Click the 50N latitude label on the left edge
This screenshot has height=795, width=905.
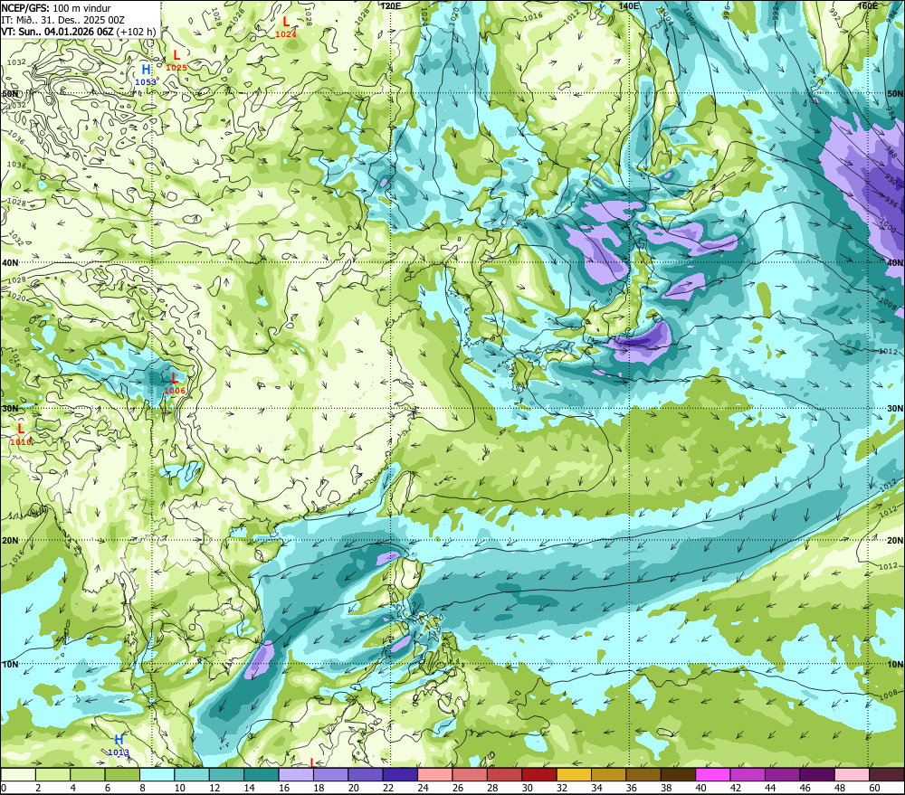[10, 93]
